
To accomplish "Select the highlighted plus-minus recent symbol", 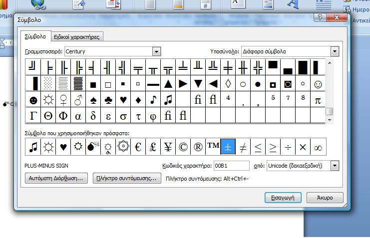I will pyautogui.click(x=228, y=147).
